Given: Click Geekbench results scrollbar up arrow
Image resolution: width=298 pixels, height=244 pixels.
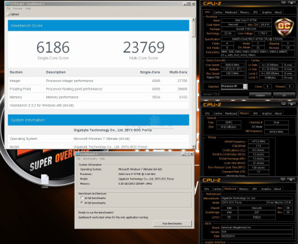Looking at the screenshot, I should pyautogui.click(x=193, y=20).
